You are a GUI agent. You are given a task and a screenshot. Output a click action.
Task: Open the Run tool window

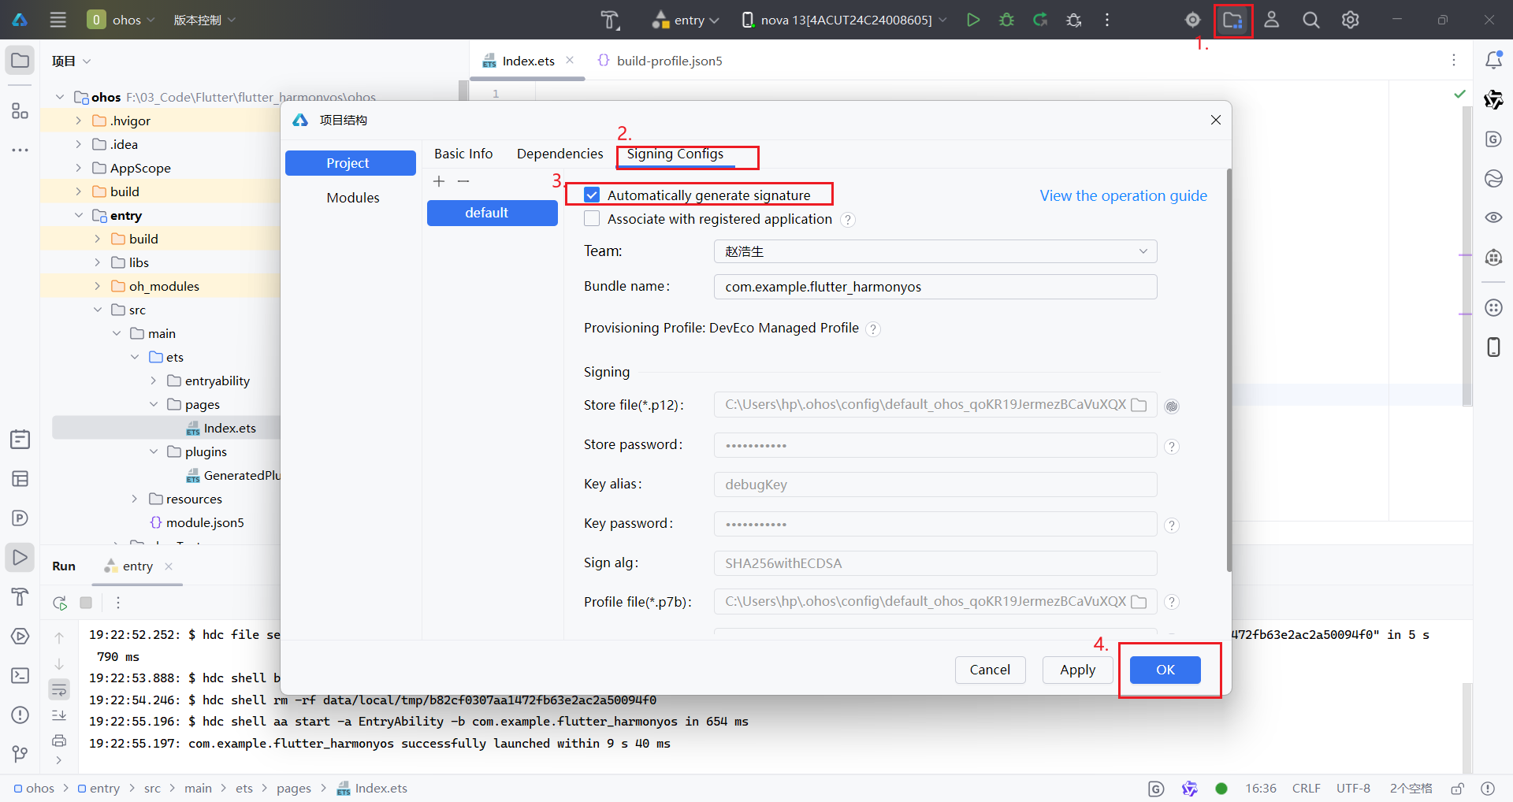20,557
